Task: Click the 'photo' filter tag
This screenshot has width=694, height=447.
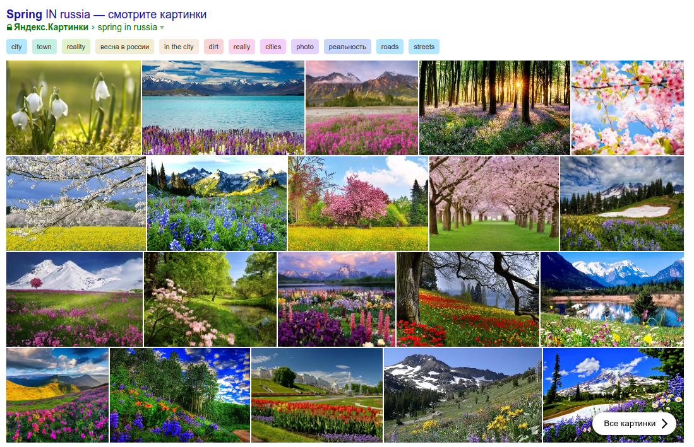Action: pyautogui.click(x=305, y=47)
